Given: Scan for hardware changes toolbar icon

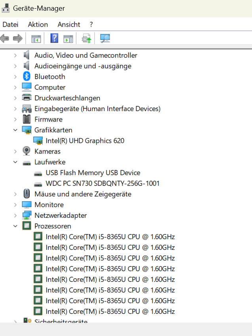Looking at the screenshot, I should 105,38.
